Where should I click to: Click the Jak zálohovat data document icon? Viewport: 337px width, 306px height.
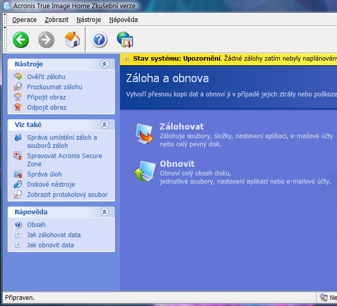pyautogui.click(x=18, y=235)
